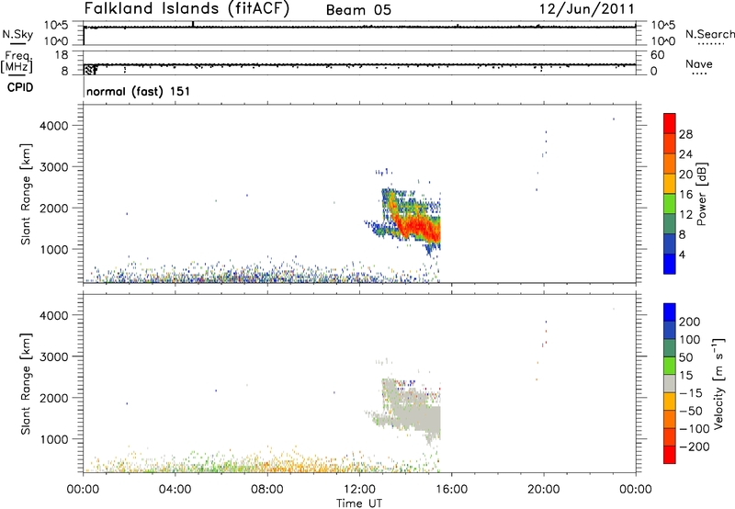Click the '28' label on Power colorbar
This screenshot has height=509, width=735.
tap(685, 134)
